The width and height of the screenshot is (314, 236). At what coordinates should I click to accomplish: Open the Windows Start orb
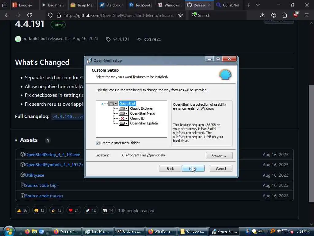click(x=9, y=231)
